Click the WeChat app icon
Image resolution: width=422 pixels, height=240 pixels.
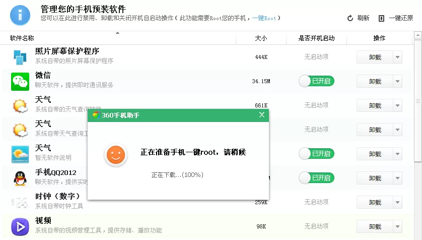coord(20,81)
